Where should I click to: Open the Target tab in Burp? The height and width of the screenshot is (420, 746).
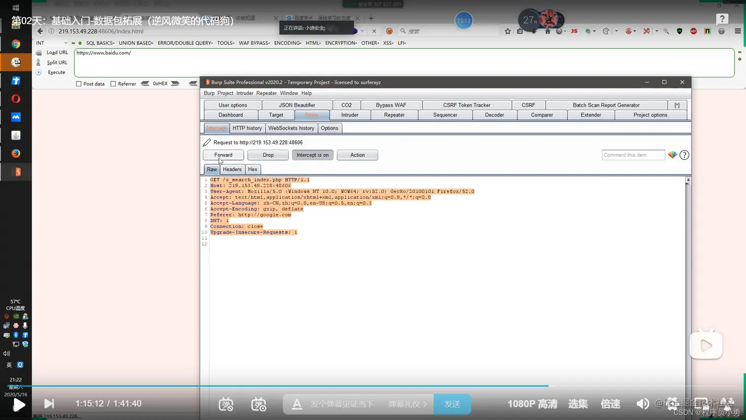276,115
